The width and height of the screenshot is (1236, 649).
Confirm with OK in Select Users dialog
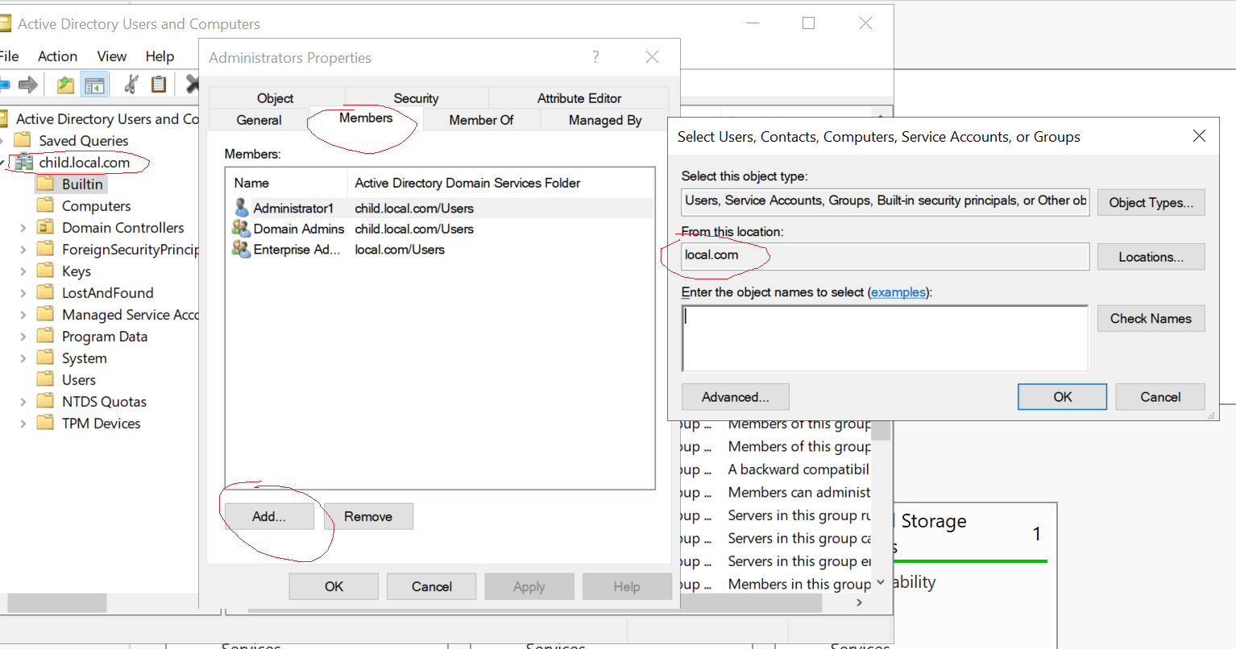(x=1062, y=397)
